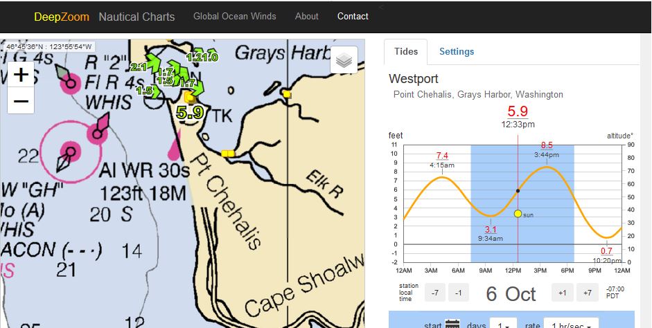Open the Contact page

pyautogui.click(x=353, y=16)
